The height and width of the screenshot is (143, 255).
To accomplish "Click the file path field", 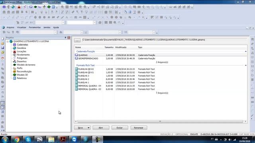I will 165,40.
